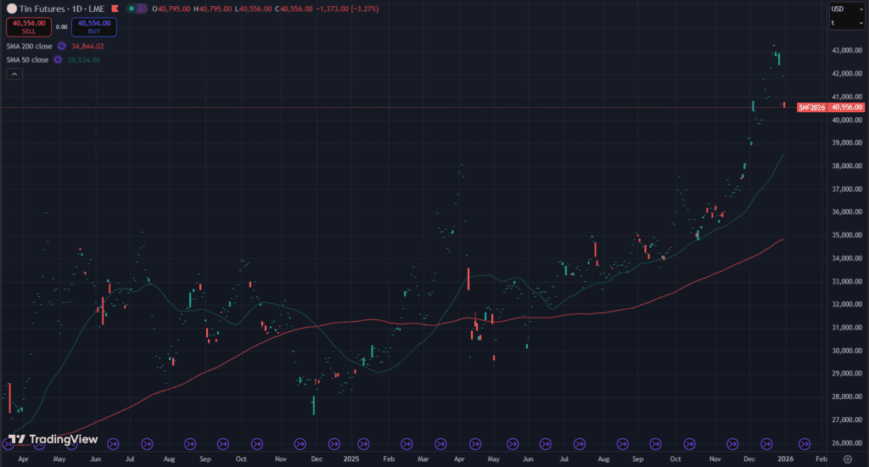
Task: Click the SMF2026 contract label on price line
Action: (x=812, y=108)
